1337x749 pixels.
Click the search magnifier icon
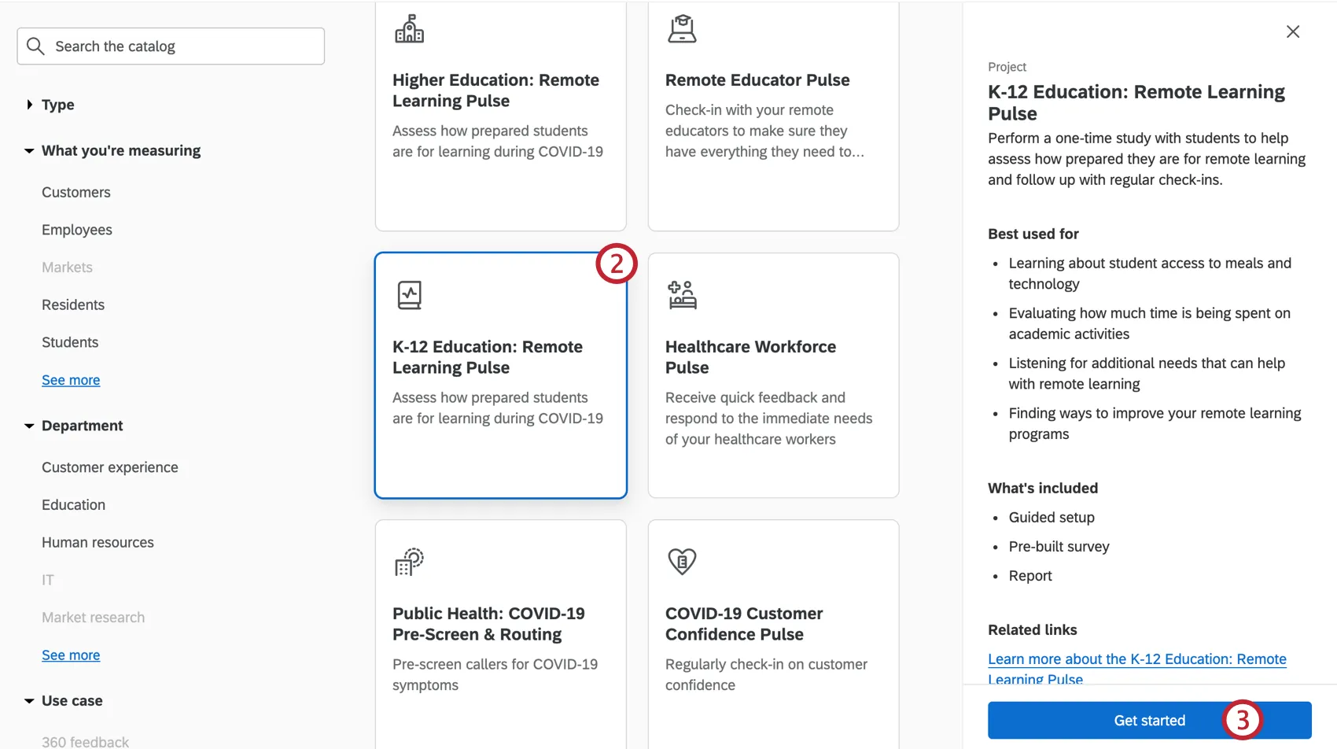pos(35,46)
